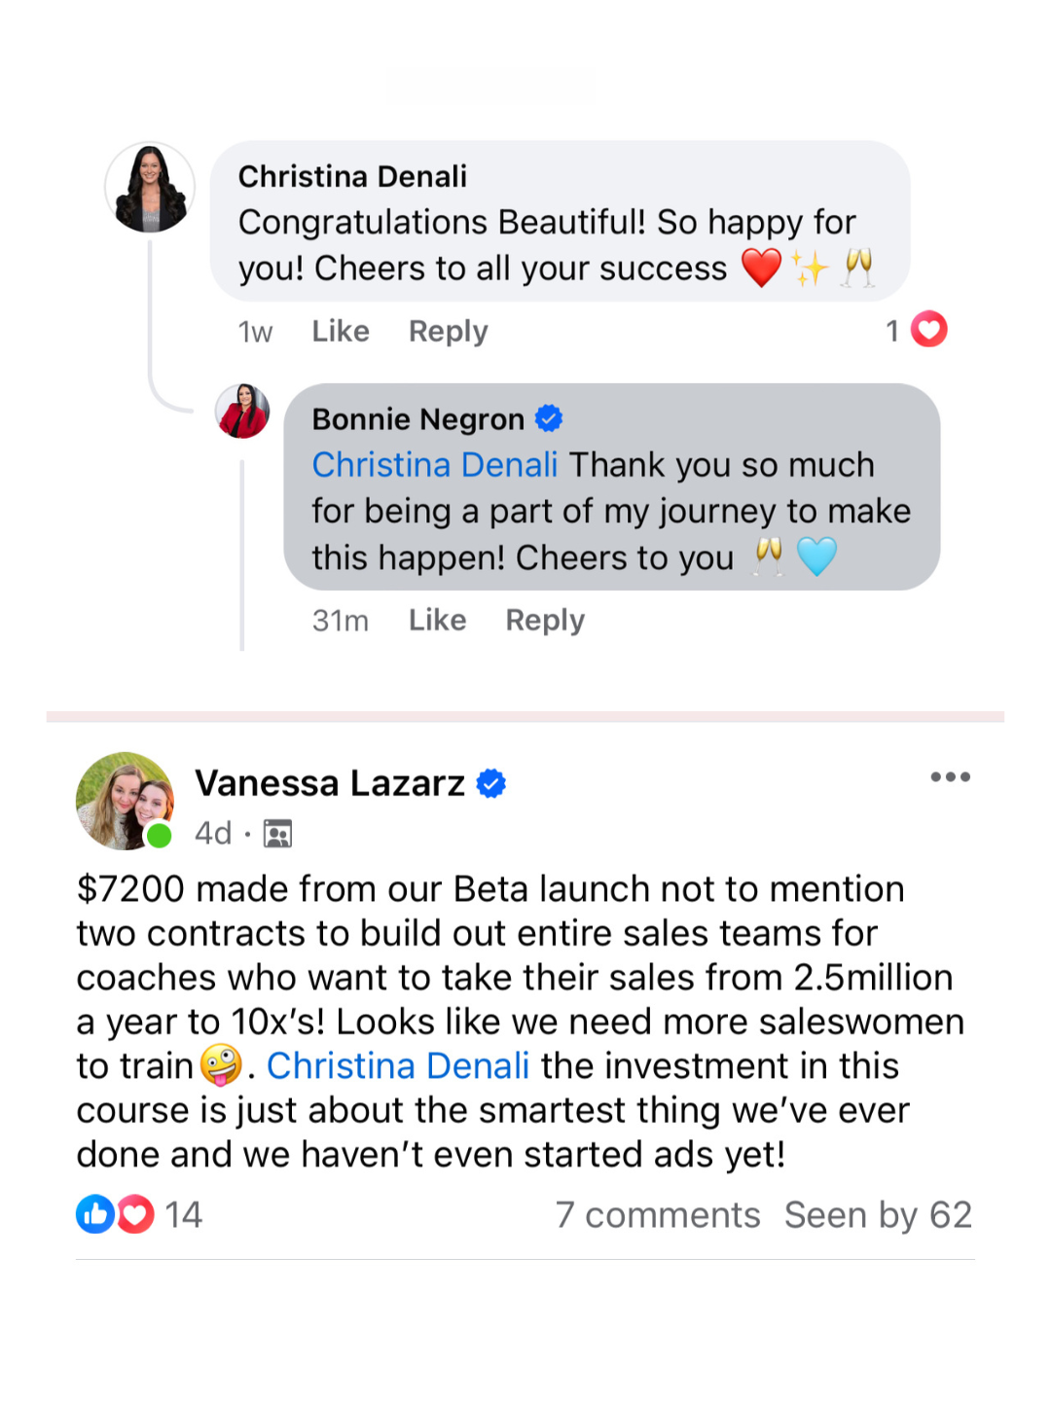This screenshot has width=1051, height=1401.
Task: Open Christina Denali mention in Vanessa's post
Action: (x=398, y=1066)
